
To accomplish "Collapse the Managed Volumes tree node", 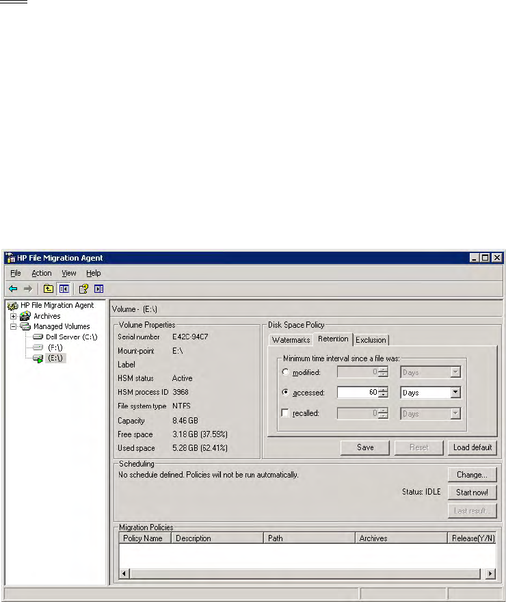I will [x=14, y=326].
